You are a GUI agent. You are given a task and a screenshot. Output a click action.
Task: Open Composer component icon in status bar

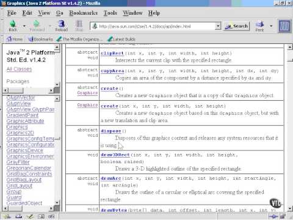pos(30,216)
